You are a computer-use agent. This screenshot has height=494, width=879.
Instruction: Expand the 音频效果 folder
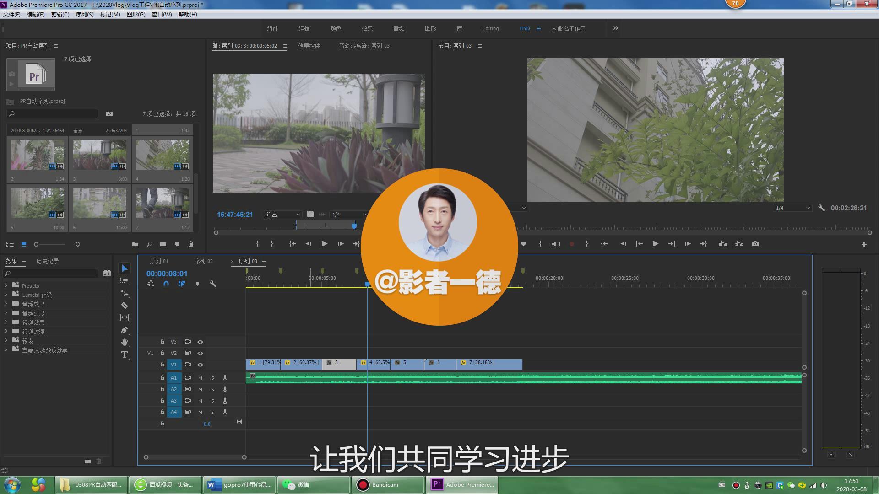click(6, 304)
